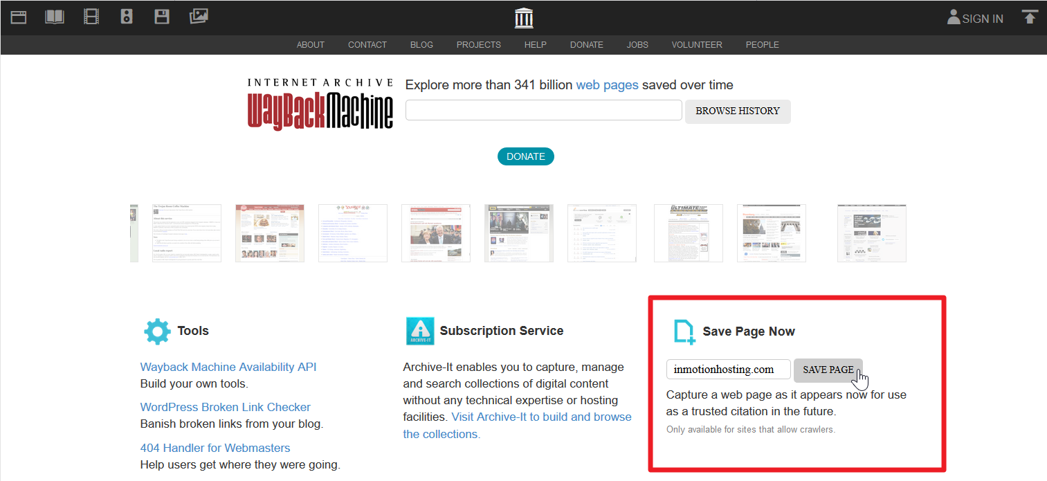Click the teal DONATE button
The height and width of the screenshot is (481, 1047).
click(x=526, y=156)
